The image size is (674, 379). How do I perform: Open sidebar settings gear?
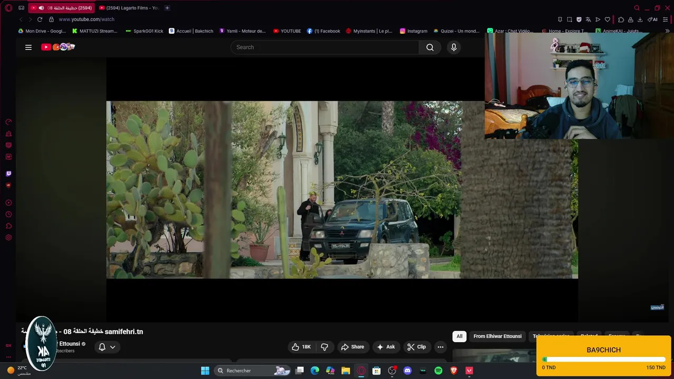[x=8, y=238]
